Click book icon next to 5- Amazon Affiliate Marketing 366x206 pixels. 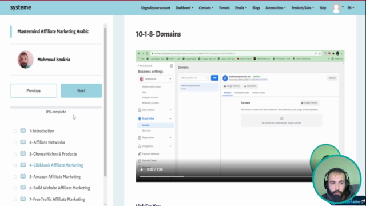(x=23, y=176)
